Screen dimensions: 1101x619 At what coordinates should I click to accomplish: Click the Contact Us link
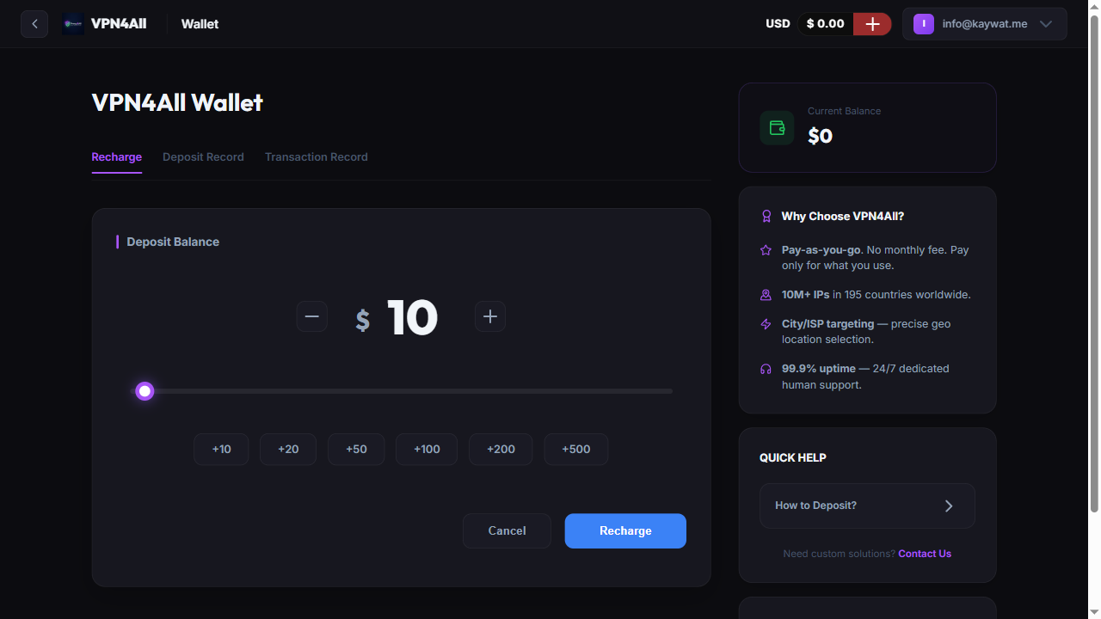[x=925, y=554]
